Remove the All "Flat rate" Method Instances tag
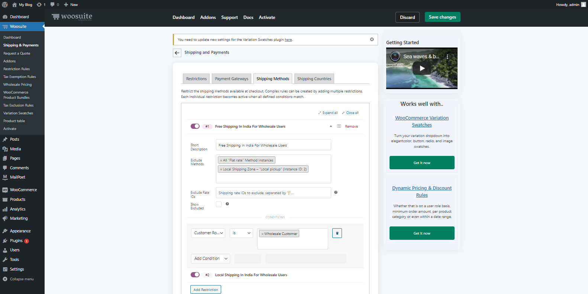 [221, 160]
